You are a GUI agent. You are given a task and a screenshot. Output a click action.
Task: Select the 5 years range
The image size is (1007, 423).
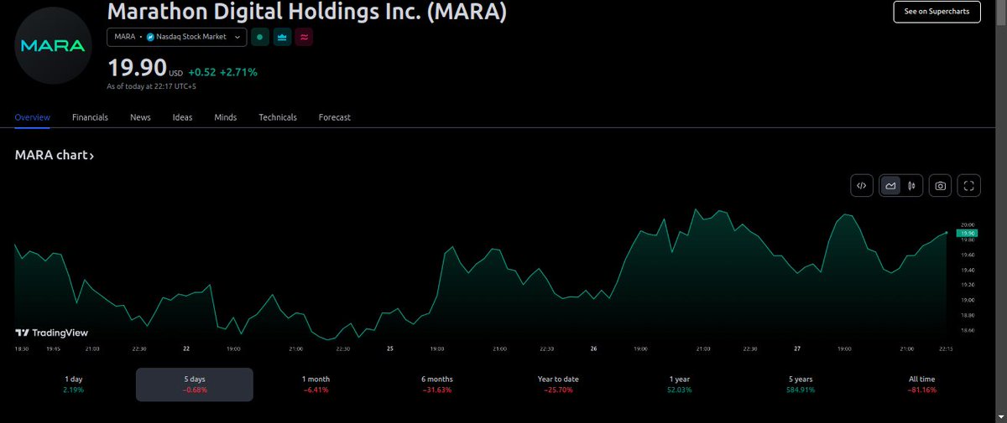[801, 384]
